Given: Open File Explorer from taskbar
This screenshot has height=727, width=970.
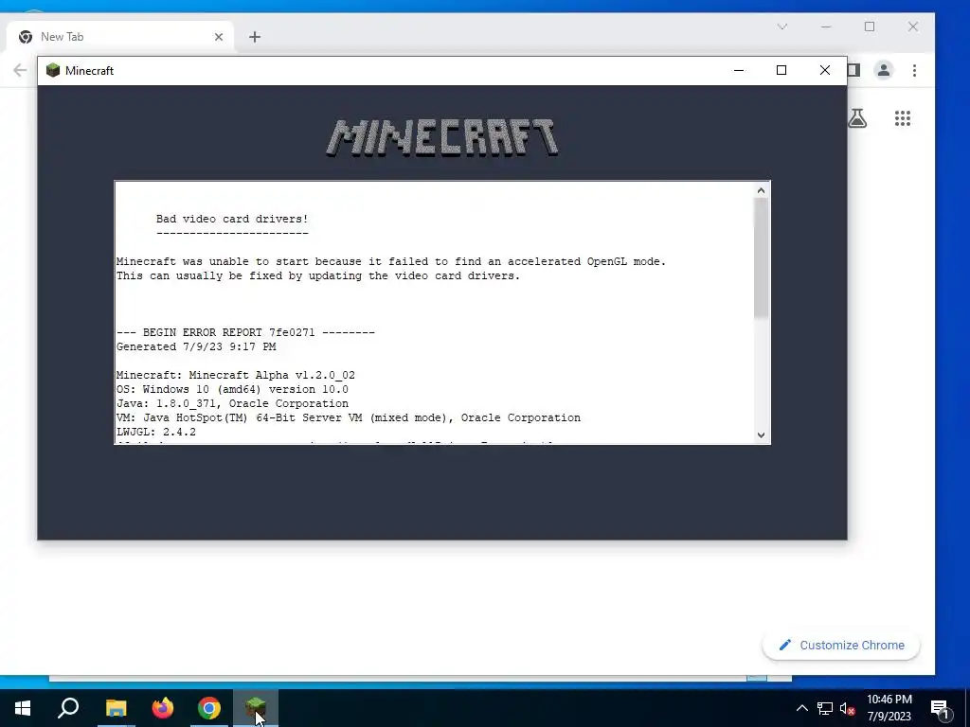Looking at the screenshot, I should coord(116,708).
